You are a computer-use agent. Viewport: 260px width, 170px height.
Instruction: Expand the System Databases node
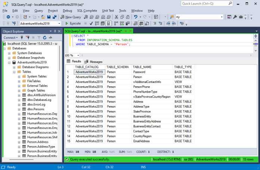9,53
